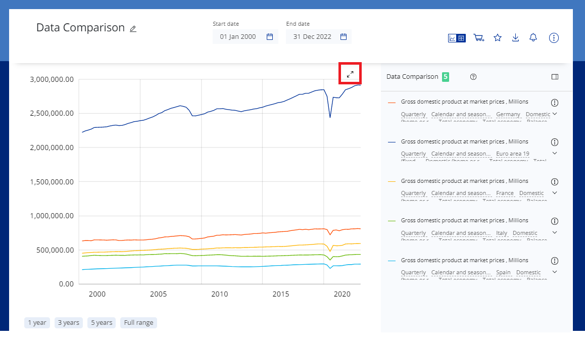Viewport: 585px width, 344px height.
Task: Click the notification bell icon
Action: pyautogui.click(x=533, y=38)
